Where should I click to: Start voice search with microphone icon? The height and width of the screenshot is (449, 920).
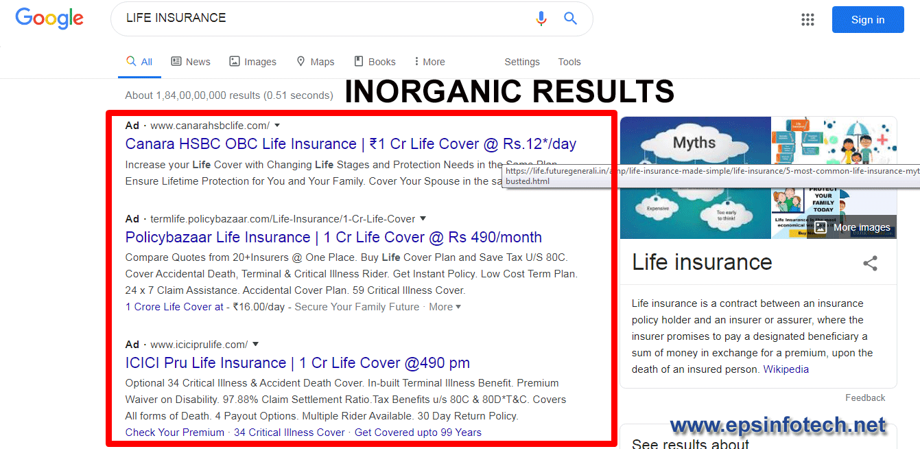541,19
